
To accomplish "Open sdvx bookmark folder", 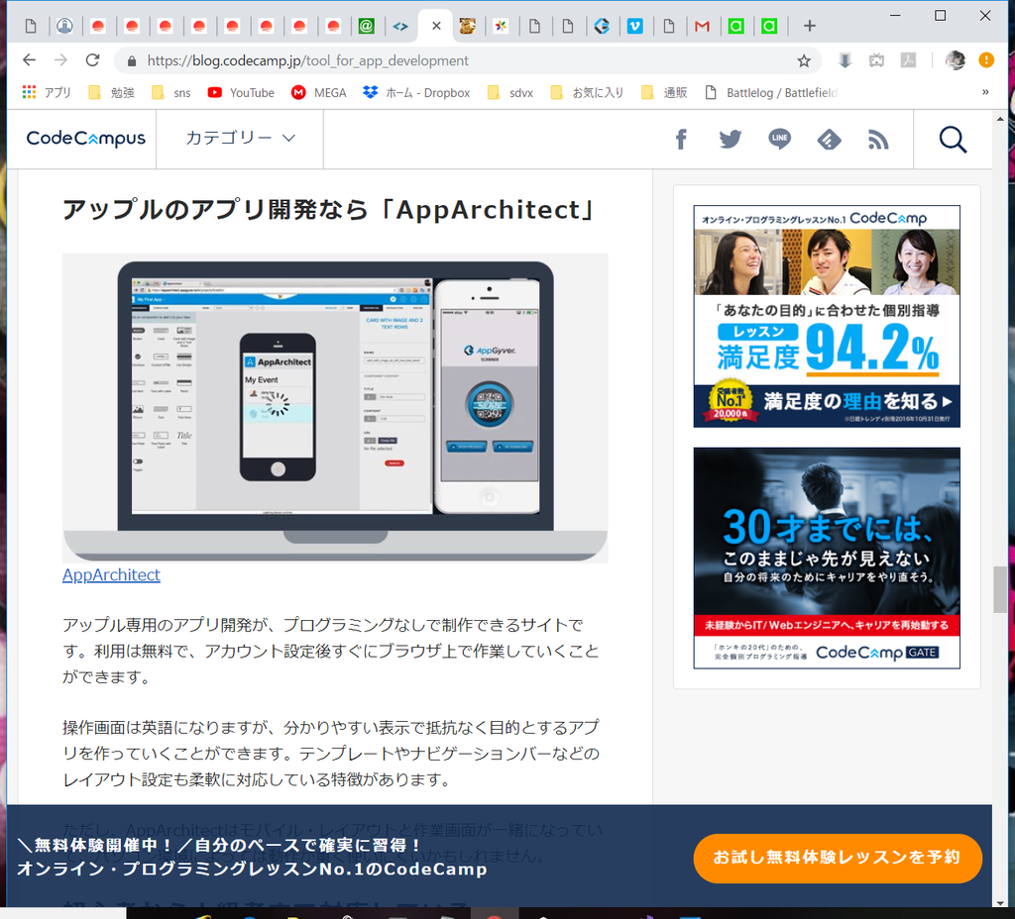I will [x=510, y=92].
